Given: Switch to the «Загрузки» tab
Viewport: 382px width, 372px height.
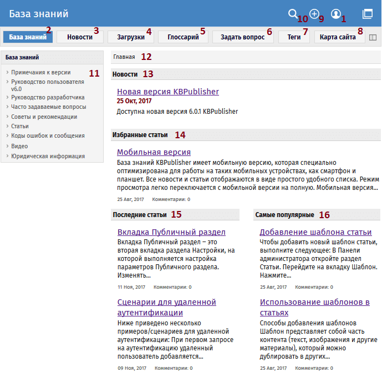Looking at the screenshot, I should (131, 37).
